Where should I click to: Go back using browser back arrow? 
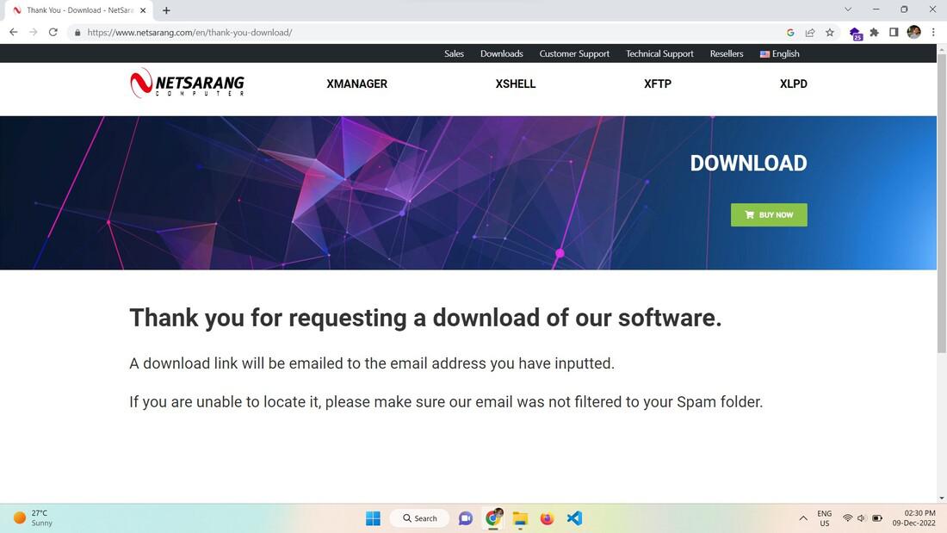[x=13, y=32]
